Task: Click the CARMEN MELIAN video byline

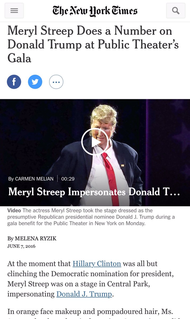Action: [x=31, y=179]
